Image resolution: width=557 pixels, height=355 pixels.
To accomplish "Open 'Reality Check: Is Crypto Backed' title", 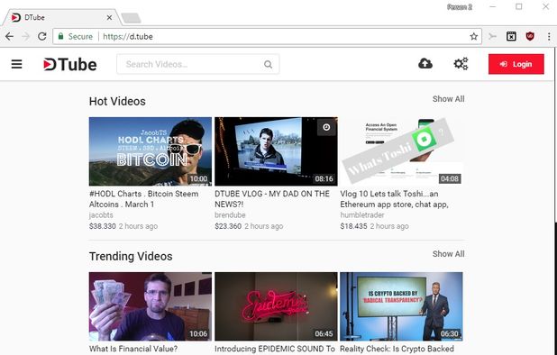I will click(397, 349).
